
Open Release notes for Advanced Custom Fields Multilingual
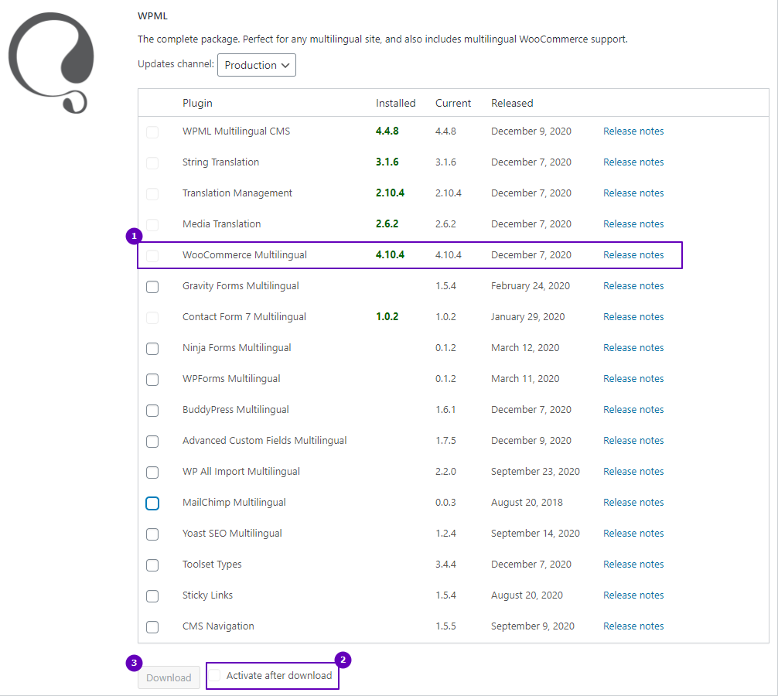tap(633, 440)
